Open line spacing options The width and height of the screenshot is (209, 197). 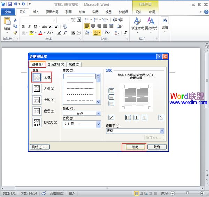pyautogui.click(x=120, y=26)
